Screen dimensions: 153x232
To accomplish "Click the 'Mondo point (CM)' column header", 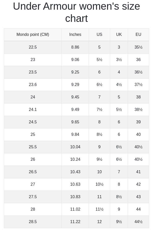I will click(x=33, y=35).
